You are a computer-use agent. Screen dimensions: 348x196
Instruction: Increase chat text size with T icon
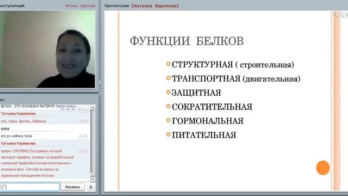[x=80, y=109]
